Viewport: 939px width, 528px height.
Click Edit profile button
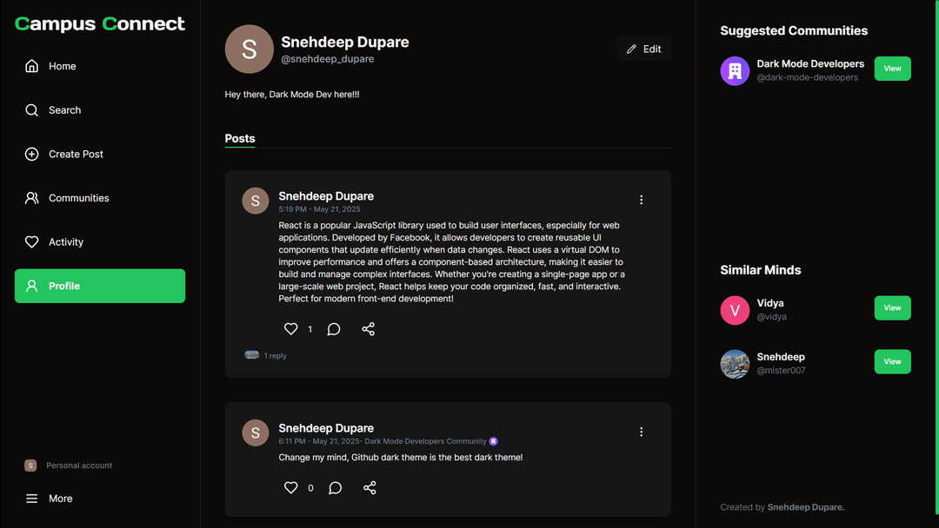coord(643,49)
